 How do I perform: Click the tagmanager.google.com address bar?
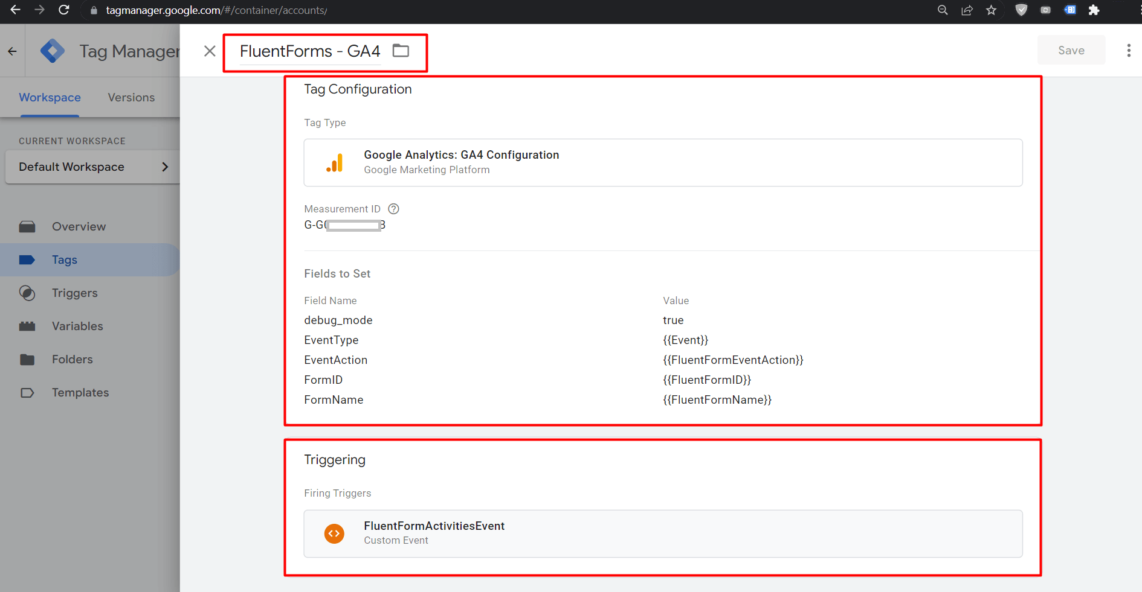click(216, 10)
